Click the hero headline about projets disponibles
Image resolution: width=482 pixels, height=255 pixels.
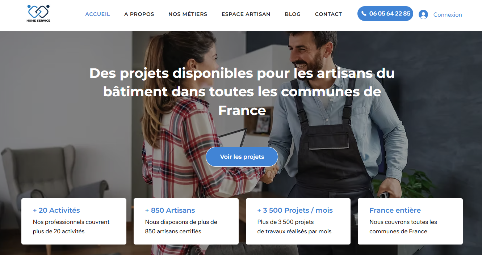point(242,92)
